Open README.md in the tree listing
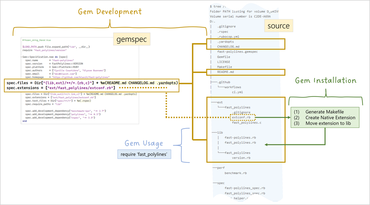Image resolution: width=370 pixels, height=205 pixels. 228,72
